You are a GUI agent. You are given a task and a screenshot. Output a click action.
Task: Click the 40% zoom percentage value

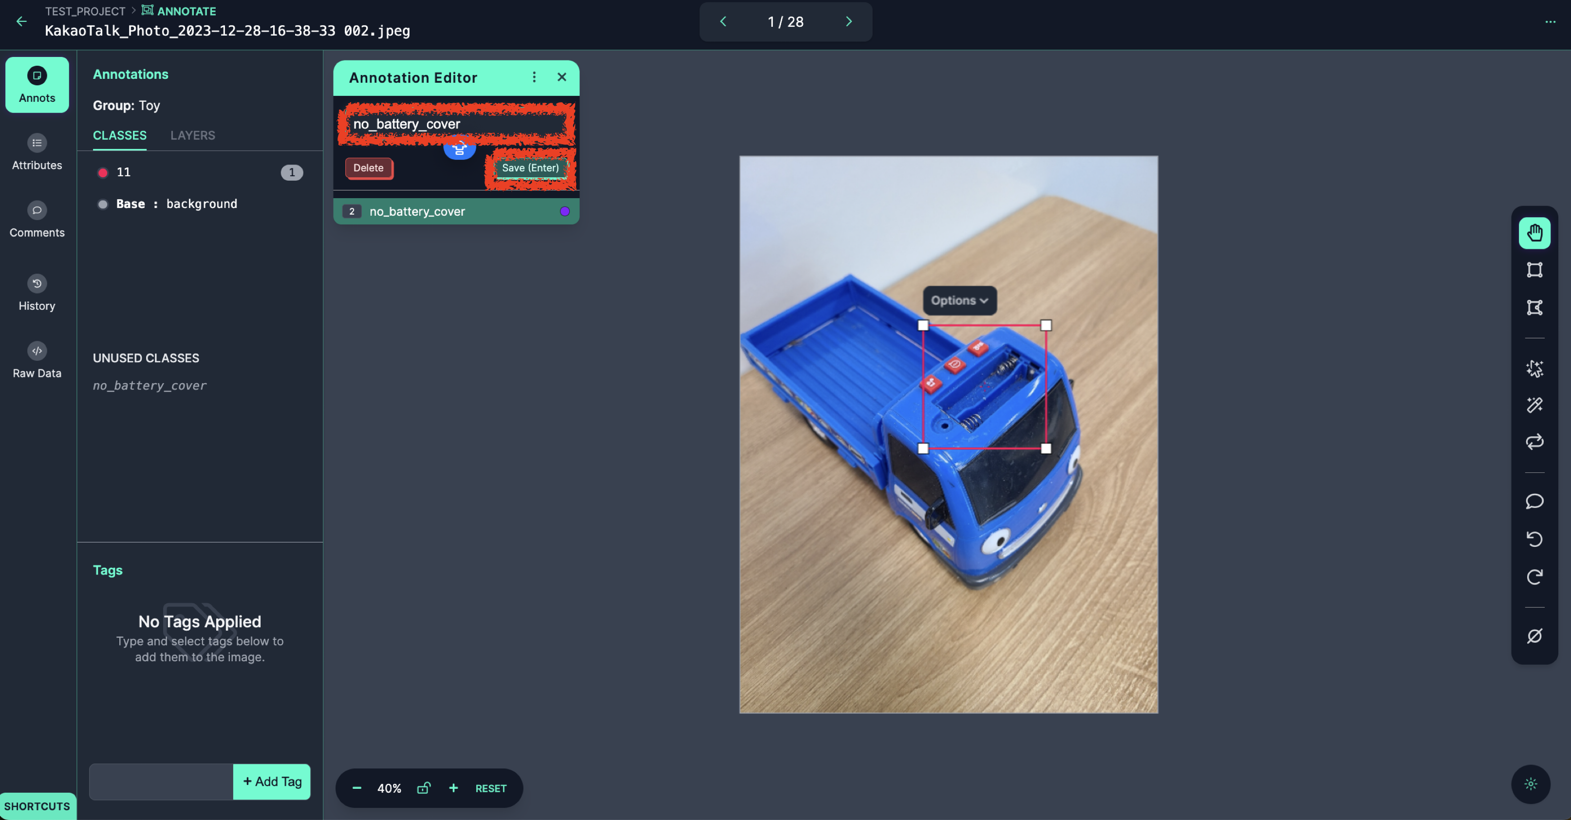tap(389, 788)
